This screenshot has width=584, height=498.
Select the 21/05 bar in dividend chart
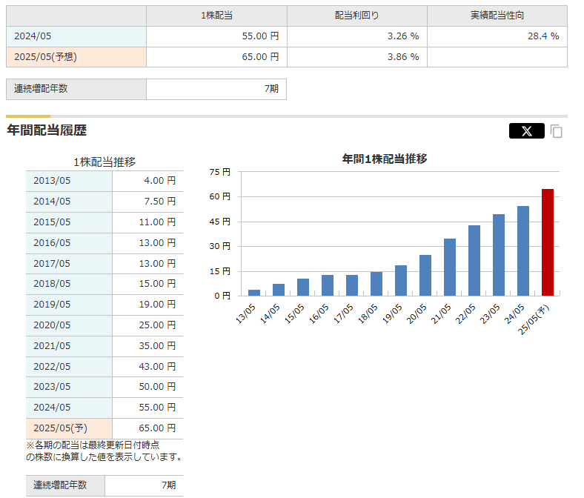pyautogui.click(x=450, y=267)
